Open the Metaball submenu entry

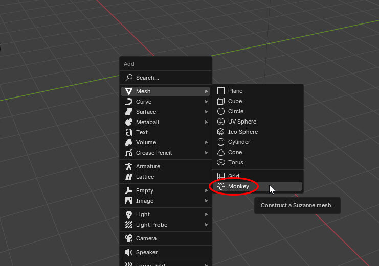(166, 122)
